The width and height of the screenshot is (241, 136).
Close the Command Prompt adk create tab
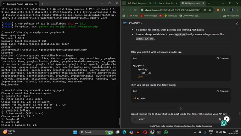[x=36, y=4]
